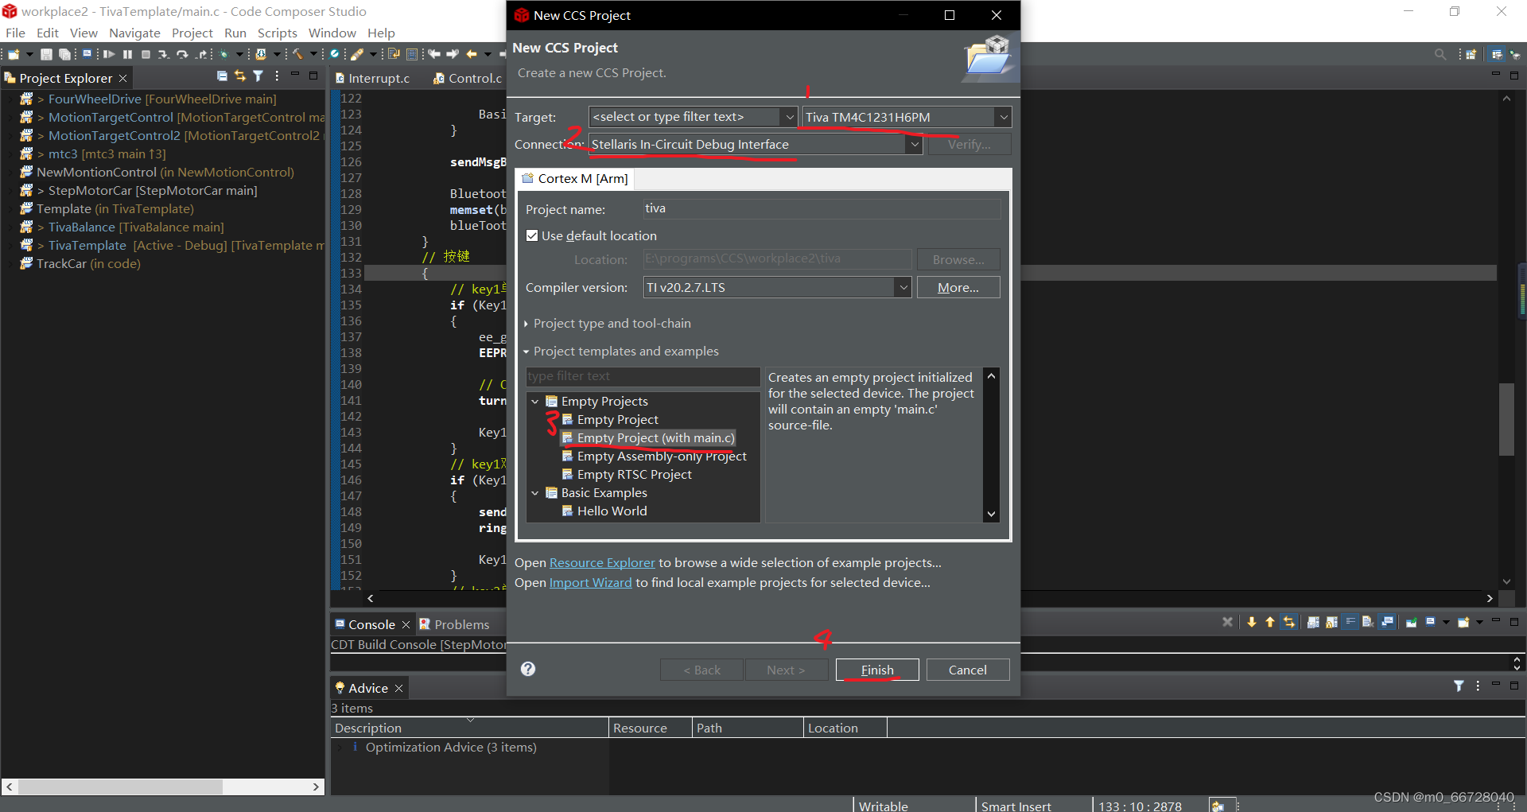Collapse the Empty Projects tree node
Viewport: 1527px width, 812px height.
[535, 402]
